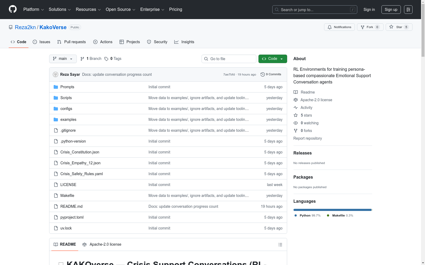The width and height of the screenshot is (425, 265).
Task: Switch to the Actions tab
Action: (103, 42)
